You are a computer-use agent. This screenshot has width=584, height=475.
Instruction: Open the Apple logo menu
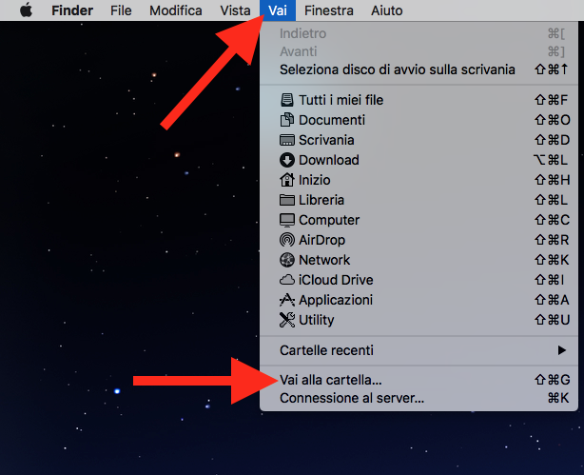click(26, 10)
